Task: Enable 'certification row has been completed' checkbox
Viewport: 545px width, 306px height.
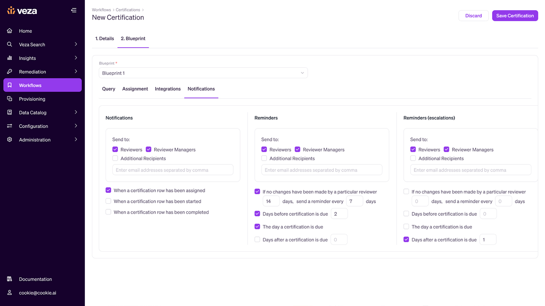Action: click(x=108, y=212)
